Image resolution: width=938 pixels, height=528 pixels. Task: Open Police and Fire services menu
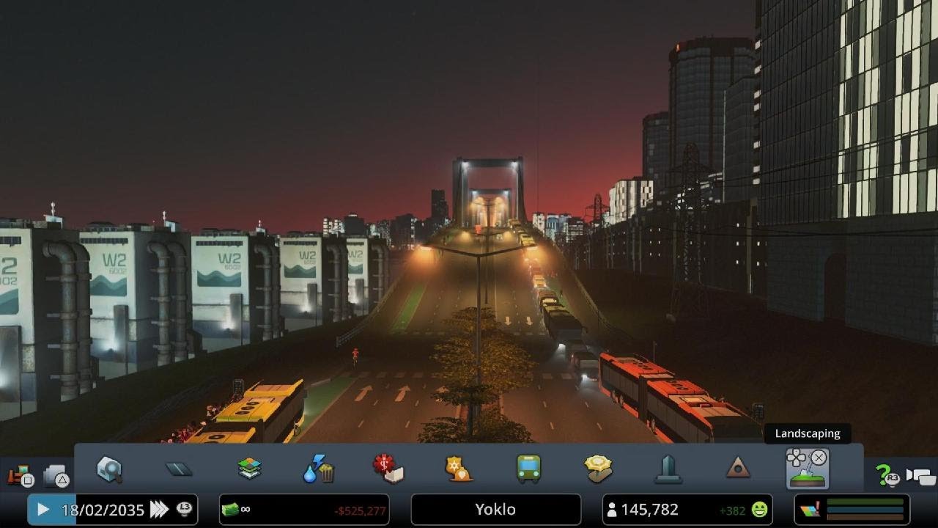pyautogui.click(x=459, y=469)
